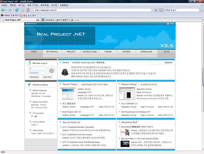Click the green Go arrow beside address bar
Image resolution: width=204 pixels, height=154 pixels.
[x=156, y=10]
